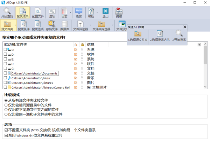This screenshot has height=142, width=210.
Task: Click the 存档文件 archive files icon
Action: pyautogui.click(x=52, y=25)
